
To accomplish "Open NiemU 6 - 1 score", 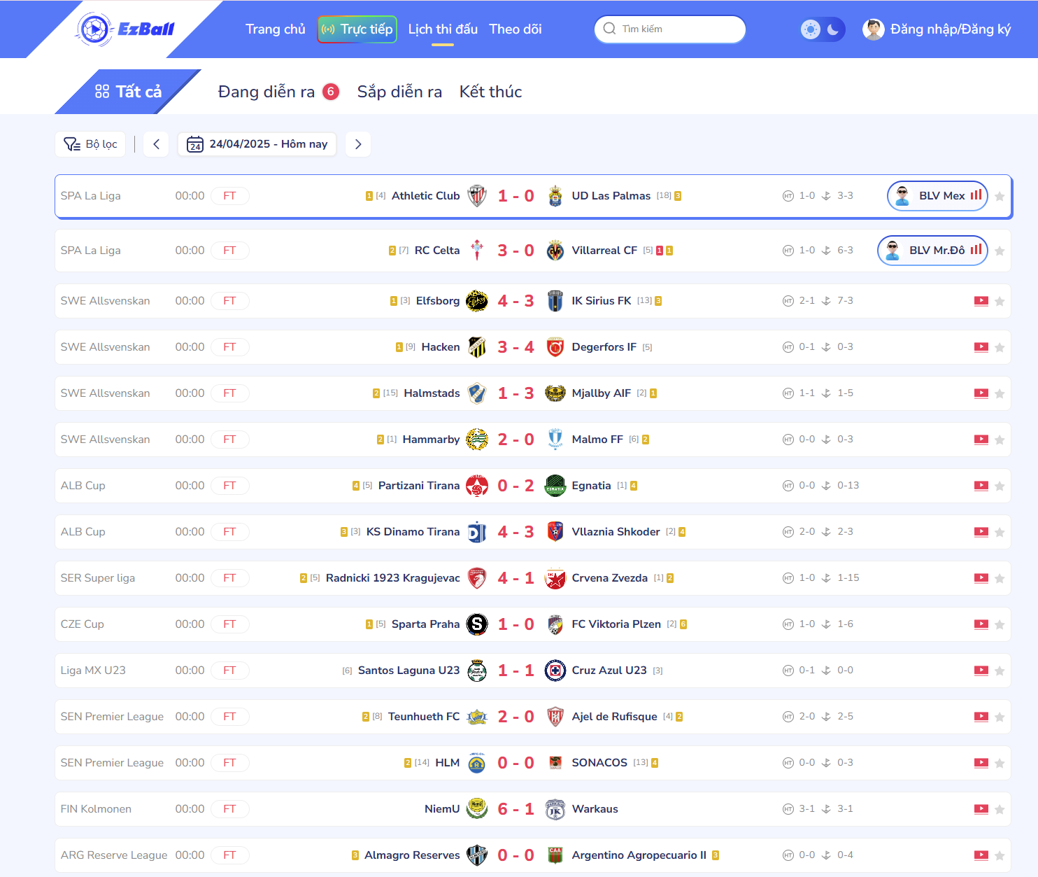I will pos(516,809).
